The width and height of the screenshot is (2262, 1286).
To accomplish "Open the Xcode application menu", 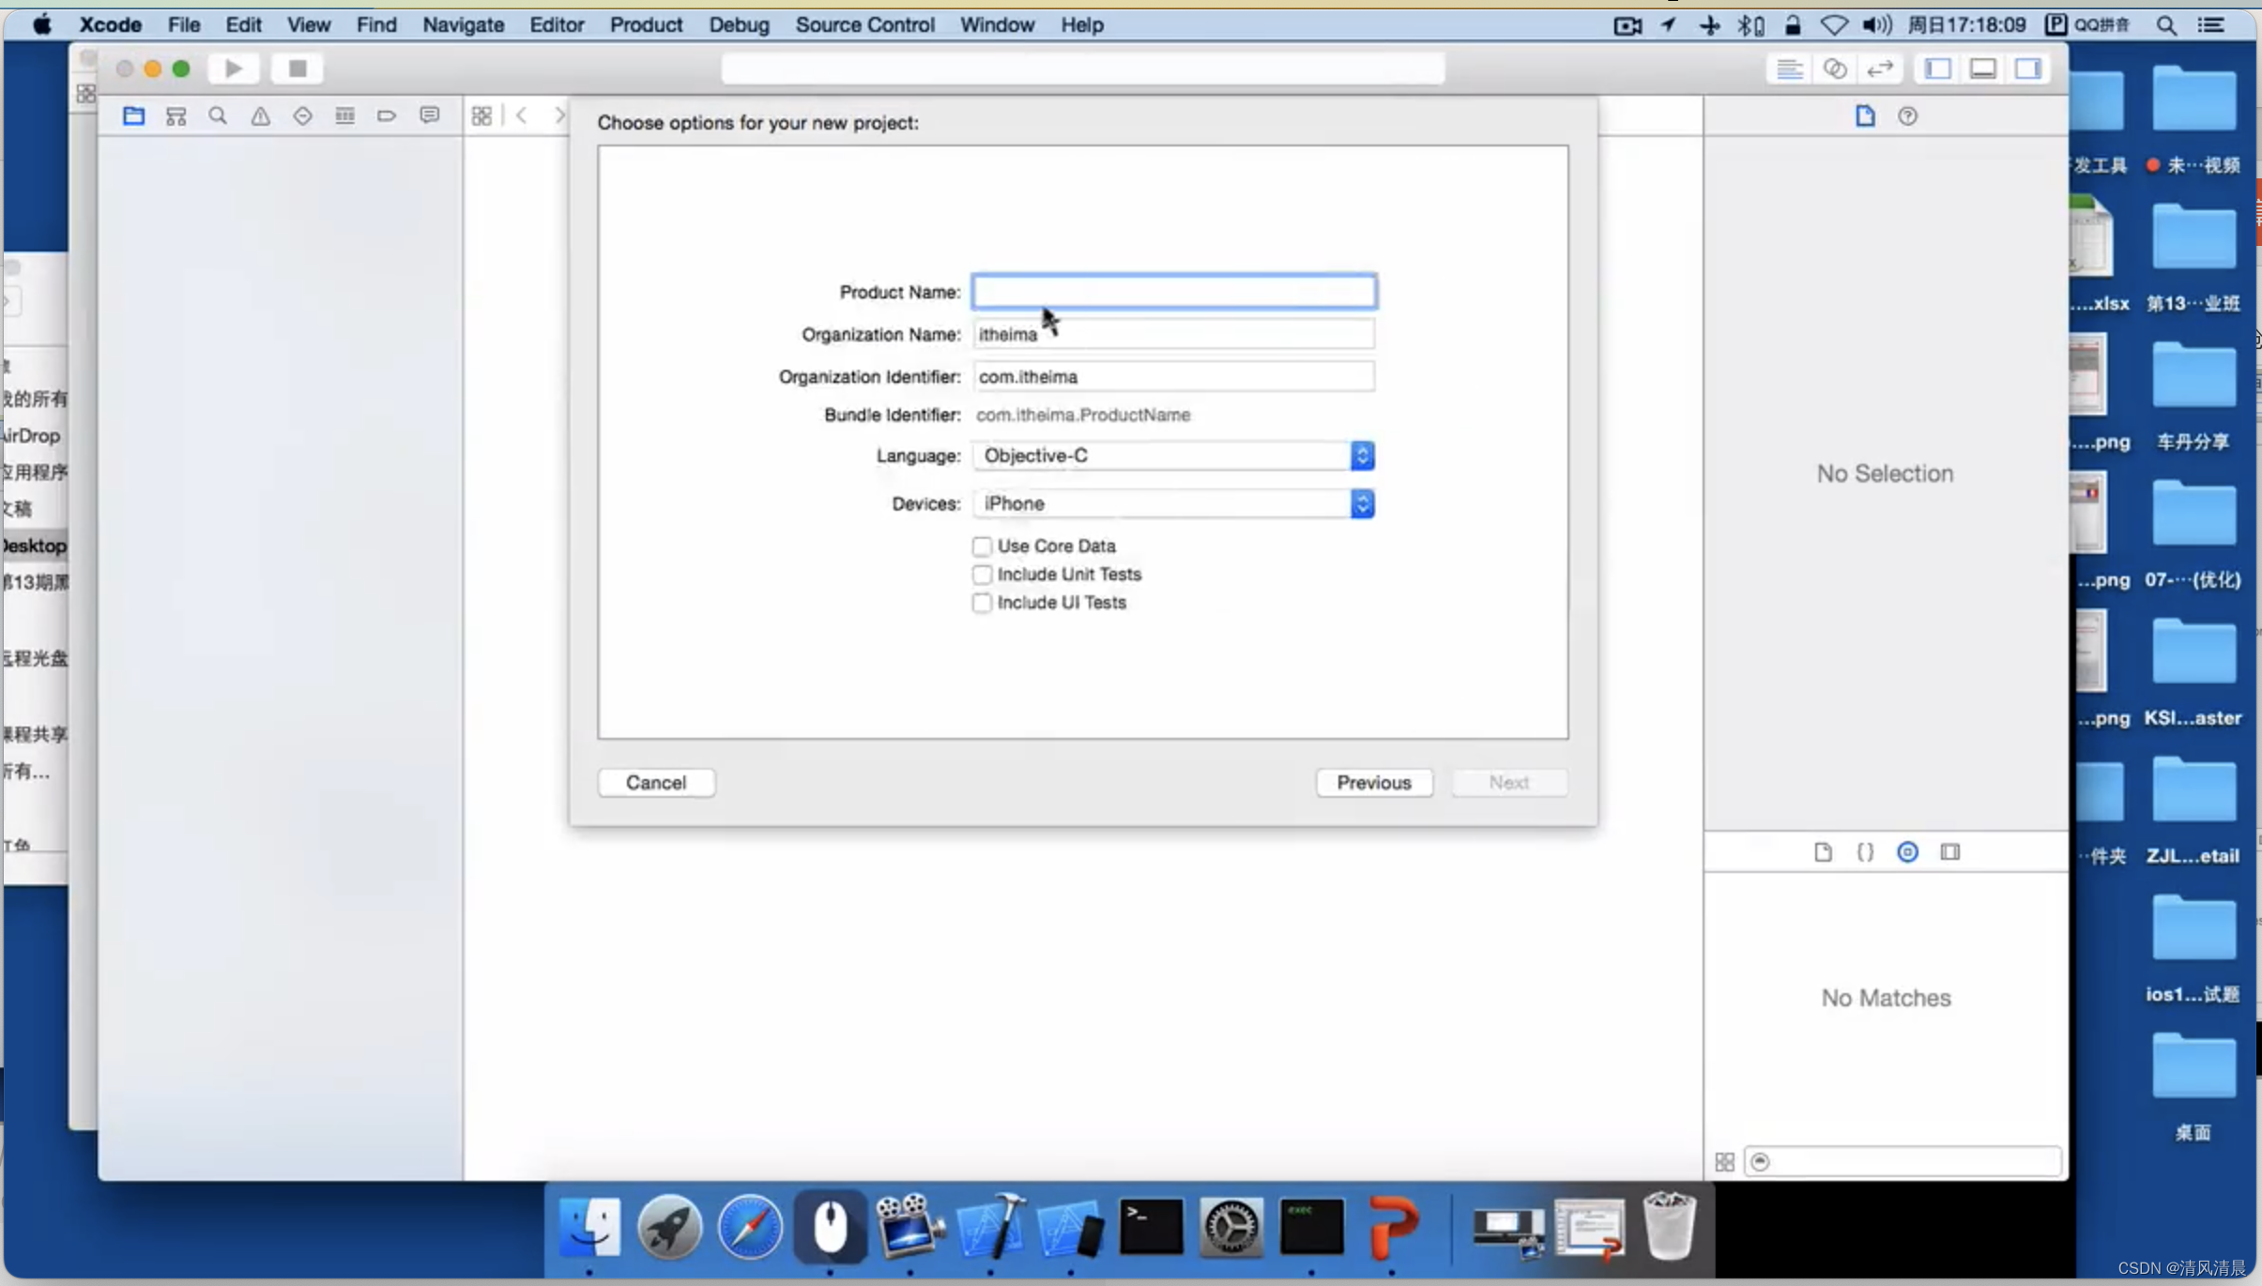I will coord(110,24).
